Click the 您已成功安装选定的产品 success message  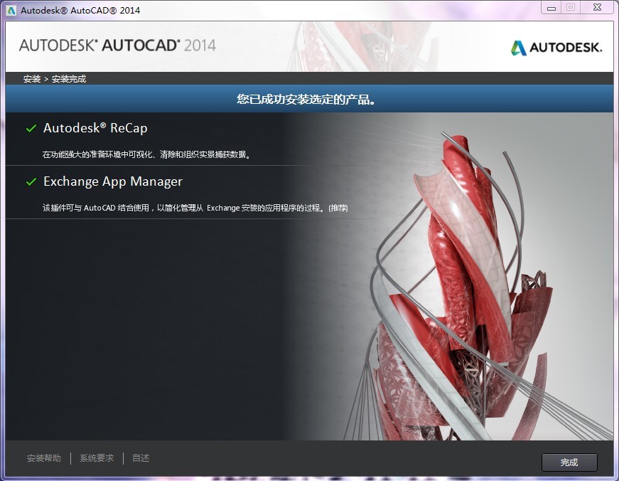(306, 99)
